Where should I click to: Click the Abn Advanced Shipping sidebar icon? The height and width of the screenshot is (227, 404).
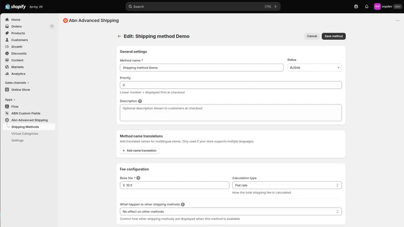click(7, 120)
